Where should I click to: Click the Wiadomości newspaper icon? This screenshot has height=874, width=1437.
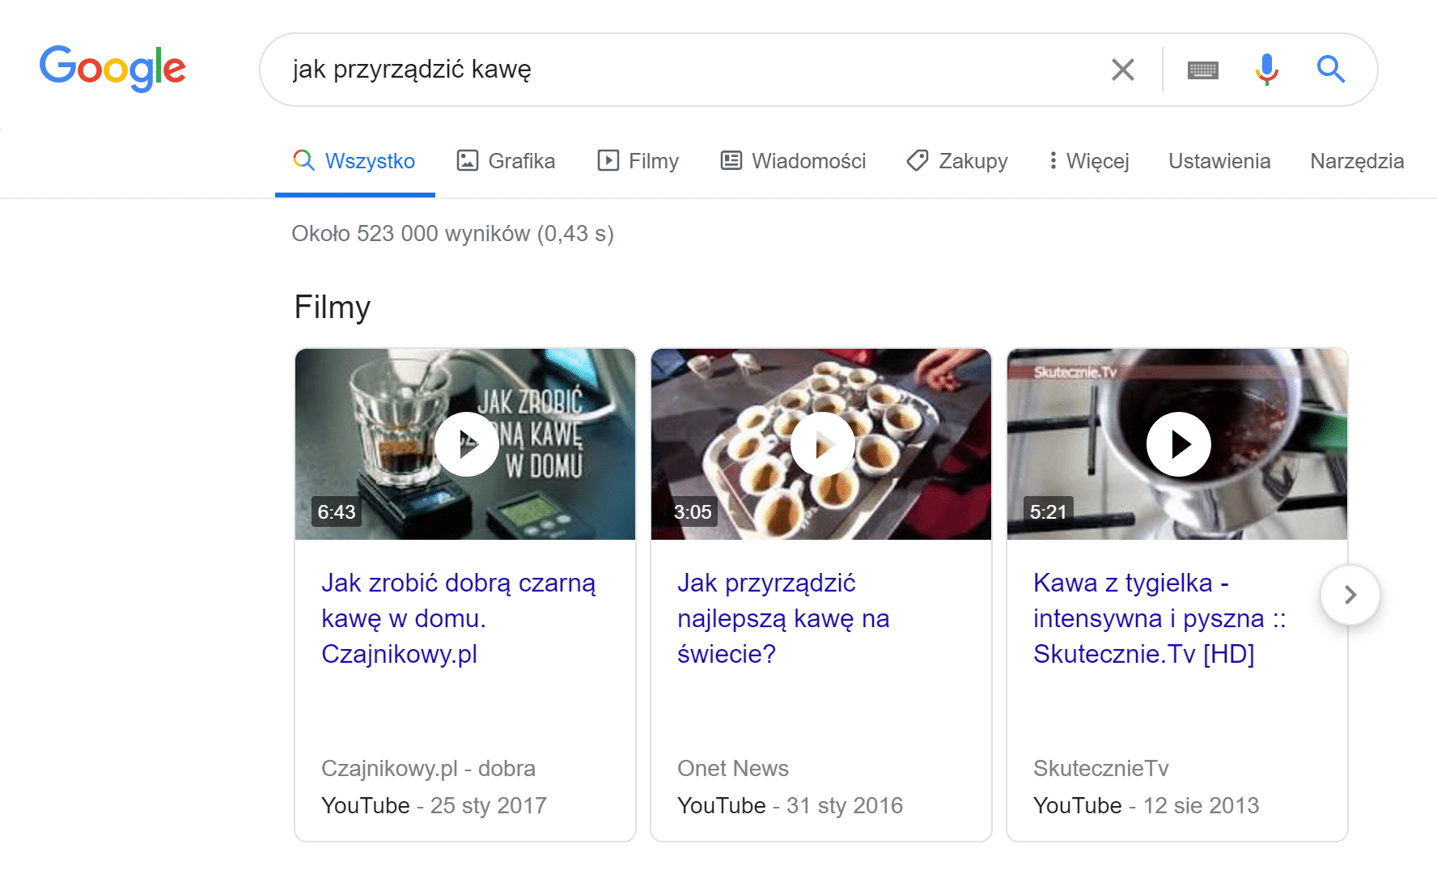[731, 160]
